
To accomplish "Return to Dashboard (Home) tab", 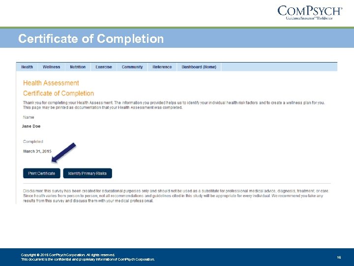I will [199, 67].
